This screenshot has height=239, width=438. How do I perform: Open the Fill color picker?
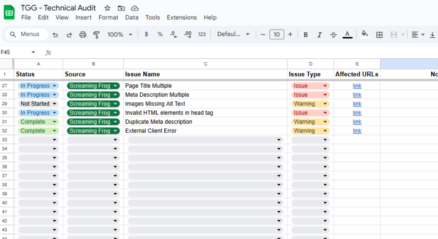(x=364, y=34)
